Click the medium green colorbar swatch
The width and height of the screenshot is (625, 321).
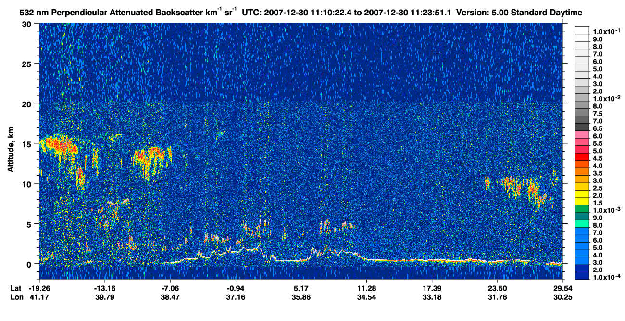pos(582,208)
